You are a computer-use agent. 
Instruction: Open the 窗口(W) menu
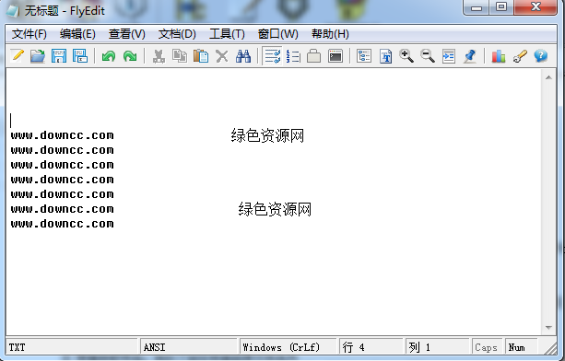click(277, 34)
